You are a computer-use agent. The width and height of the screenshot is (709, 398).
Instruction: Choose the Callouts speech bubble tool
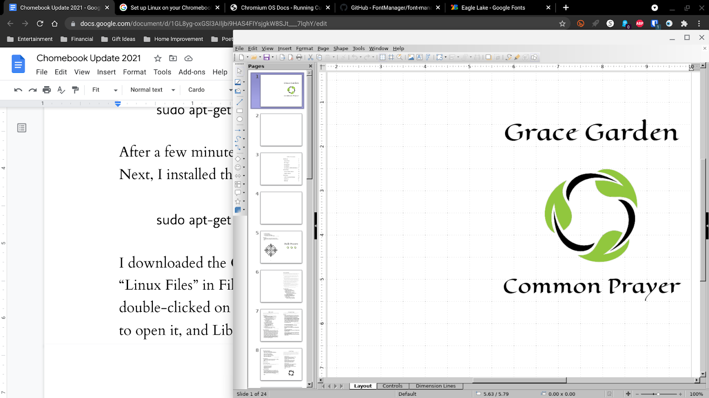pyautogui.click(x=238, y=193)
